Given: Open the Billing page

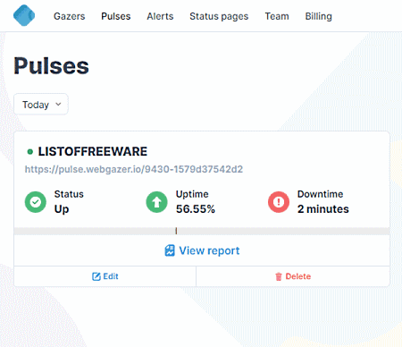Looking at the screenshot, I should pyautogui.click(x=318, y=16).
